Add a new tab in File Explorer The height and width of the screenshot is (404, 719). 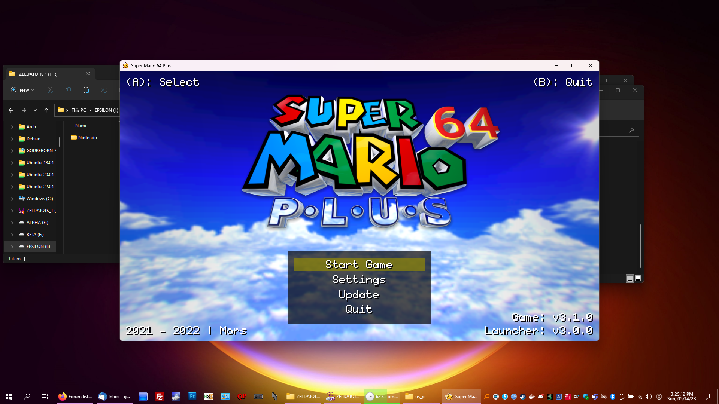click(x=105, y=74)
